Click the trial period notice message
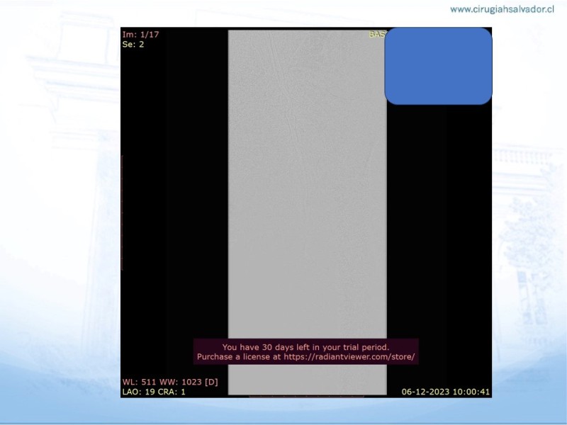The width and height of the screenshot is (567, 425). tap(306, 351)
